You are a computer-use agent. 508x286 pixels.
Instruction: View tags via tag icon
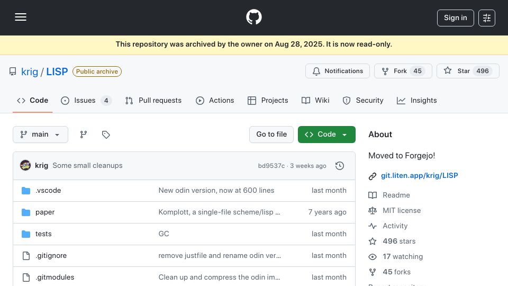tap(106, 135)
